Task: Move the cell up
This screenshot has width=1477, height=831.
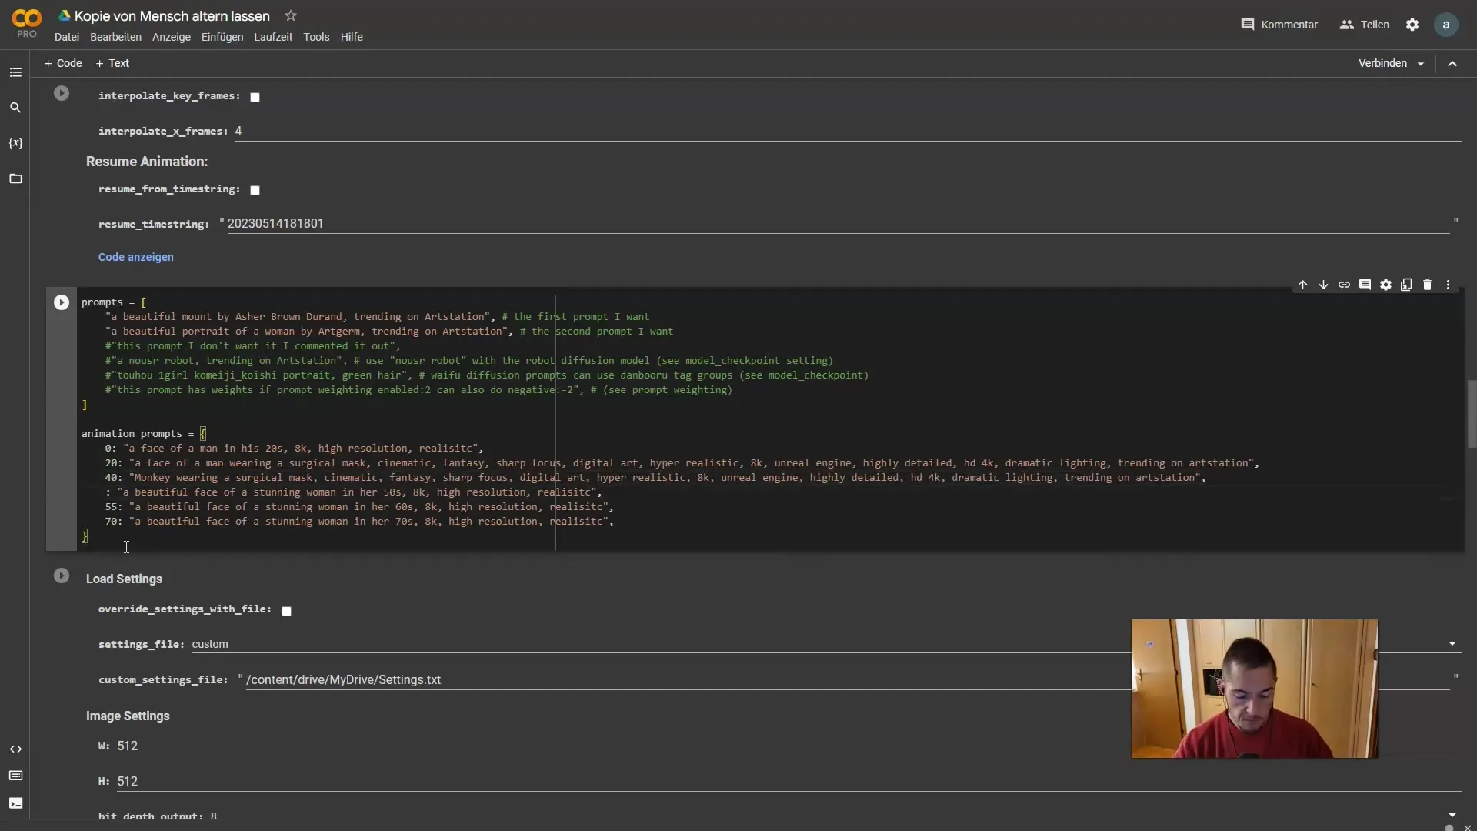Action: [1302, 285]
